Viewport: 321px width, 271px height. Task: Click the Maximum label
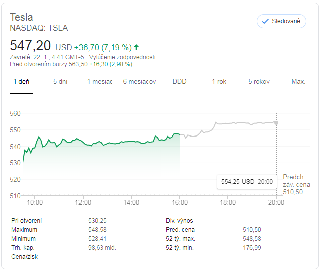24,230
